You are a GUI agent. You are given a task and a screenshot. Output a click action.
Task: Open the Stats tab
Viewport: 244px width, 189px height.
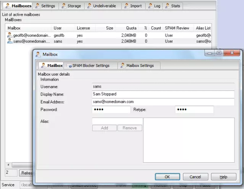pyautogui.click(x=173, y=6)
